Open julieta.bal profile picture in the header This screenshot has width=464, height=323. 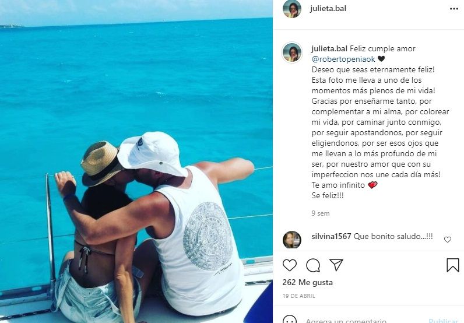292,9
